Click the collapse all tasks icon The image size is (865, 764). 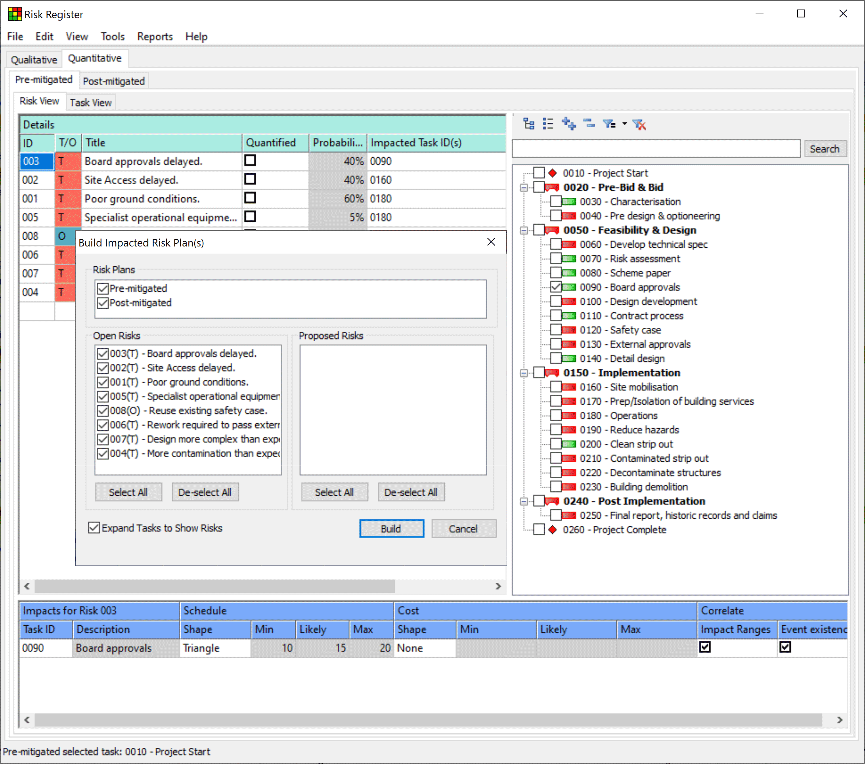click(589, 124)
